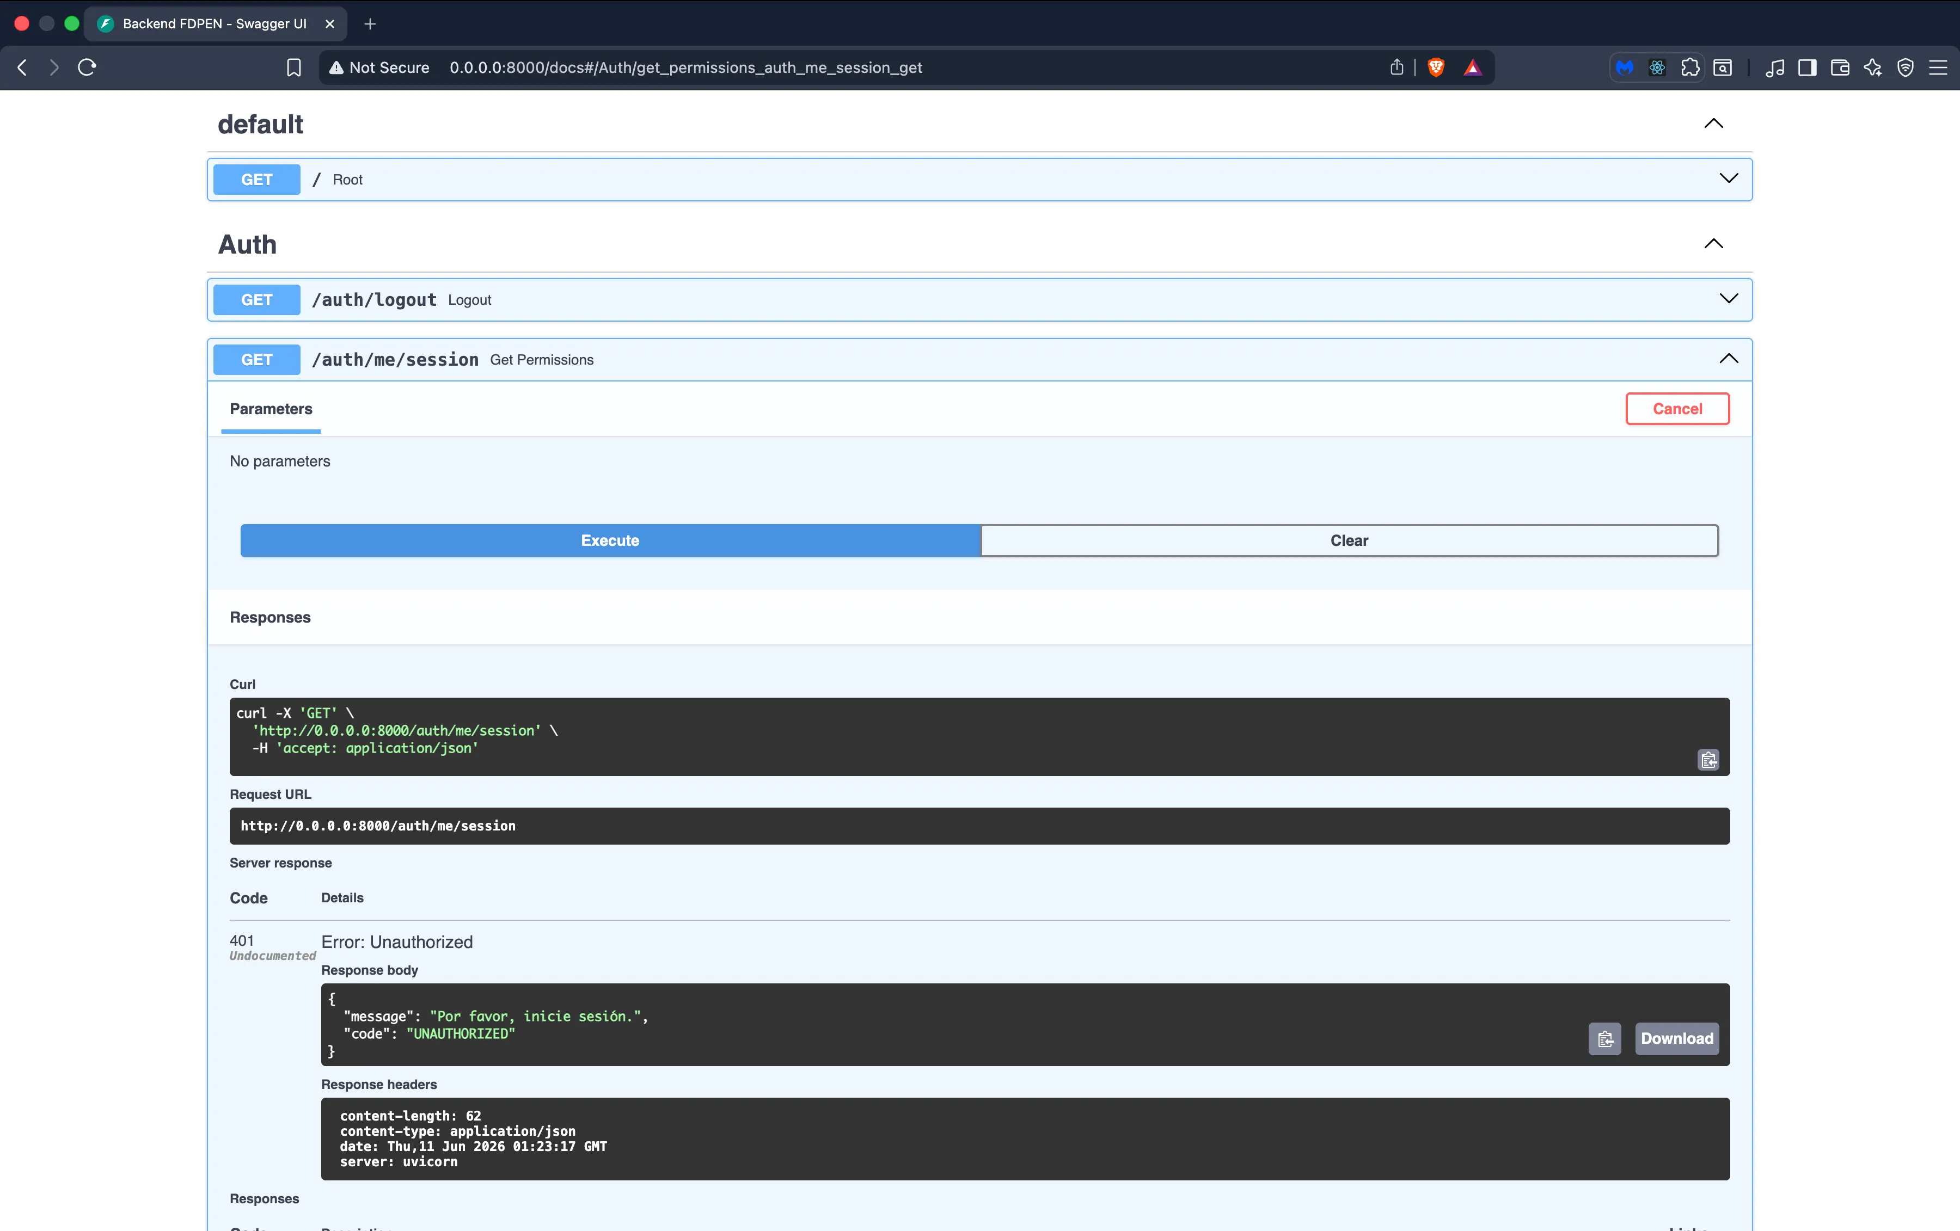This screenshot has width=1960, height=1231.
Task: Click the "Server response" label
Action: (281, 863)
